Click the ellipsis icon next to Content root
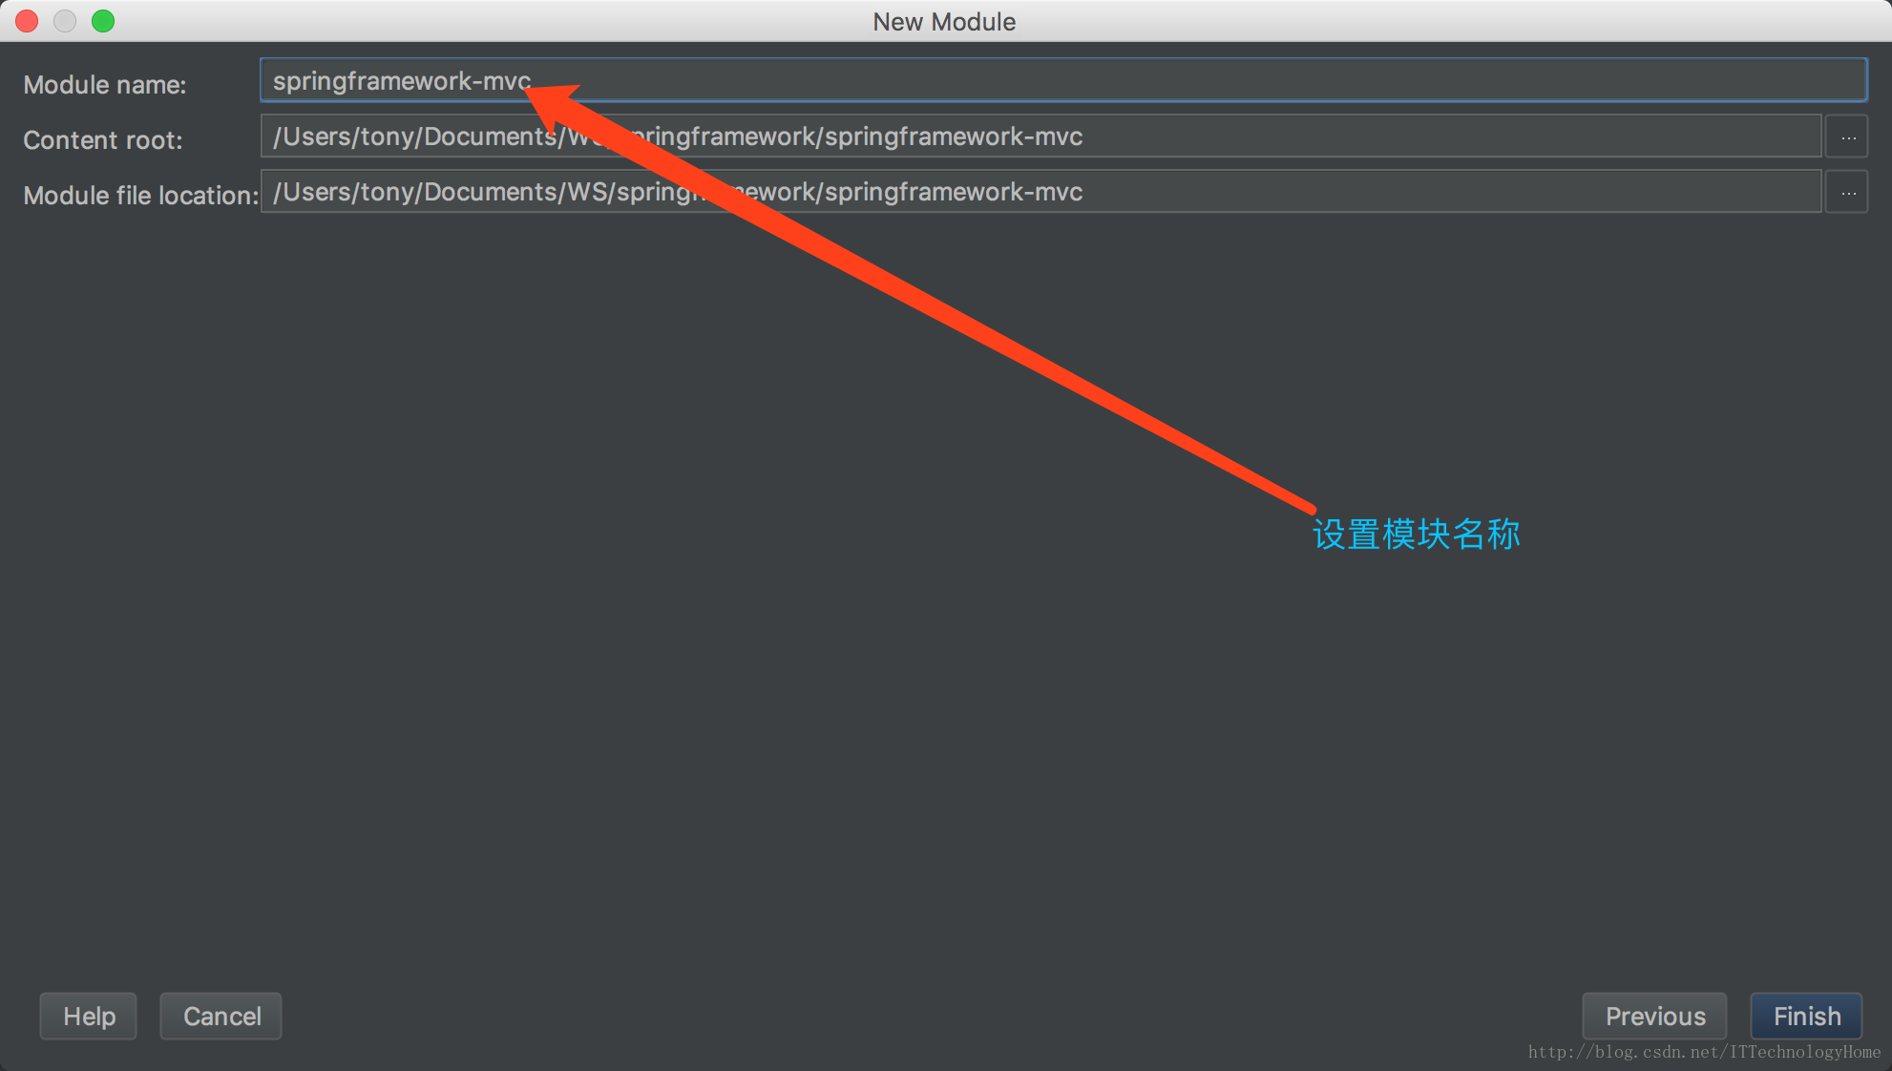Screen dimensions: 1892x1071 click(x=1849, y=136)
